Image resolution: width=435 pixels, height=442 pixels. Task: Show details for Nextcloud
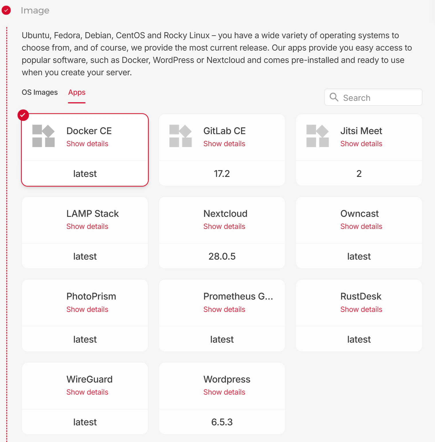224,226
